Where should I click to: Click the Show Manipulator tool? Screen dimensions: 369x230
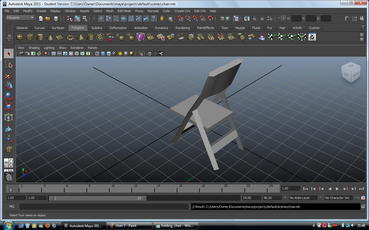(9, 139)
